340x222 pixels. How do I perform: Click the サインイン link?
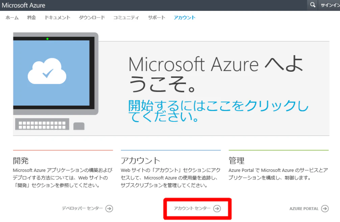[330, 5]
